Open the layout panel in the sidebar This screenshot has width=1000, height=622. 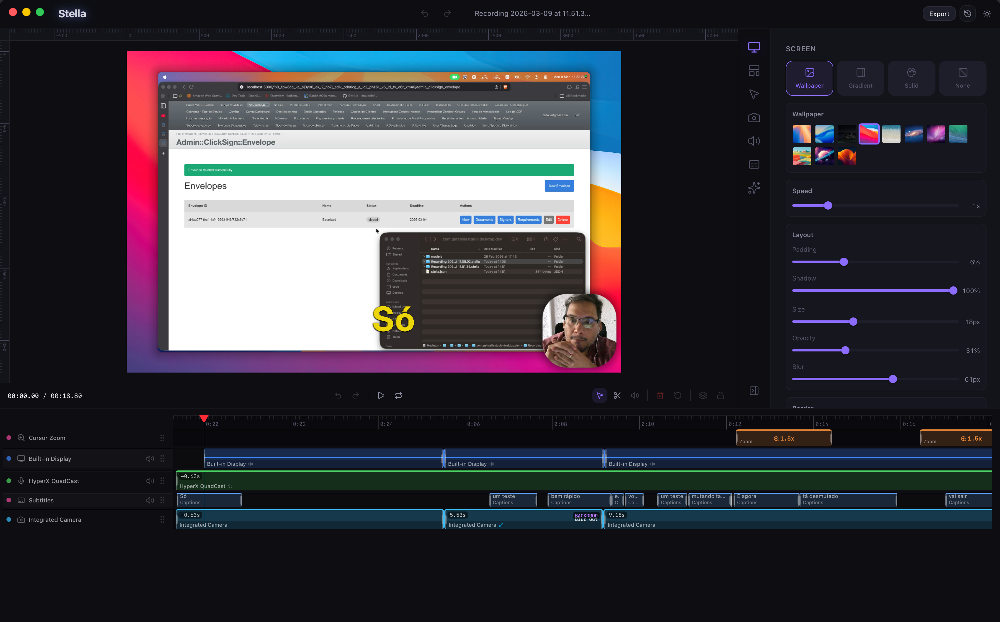pos(754,71)
